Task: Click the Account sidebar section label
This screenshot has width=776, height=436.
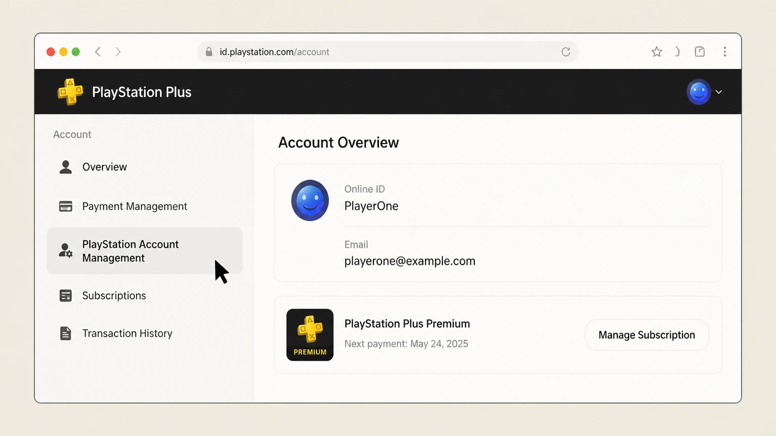Action: 72,135
